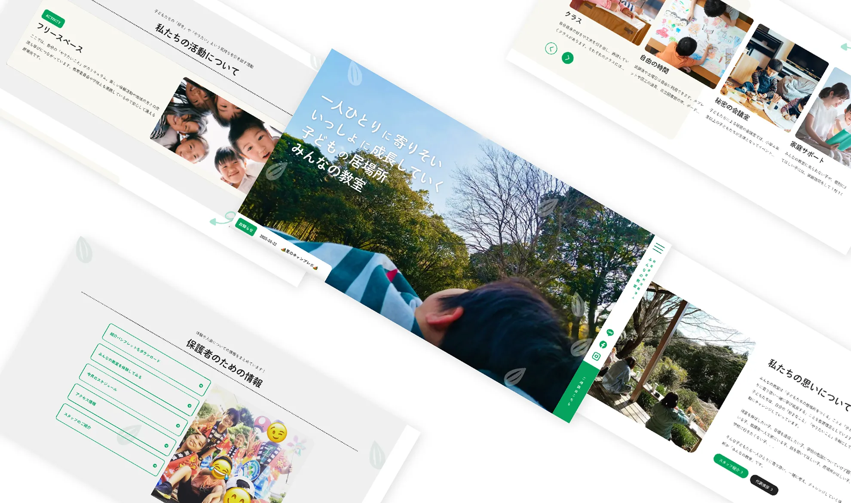Open the 夏のキャンプレポ news headline
851x503 pixels.
299,259
